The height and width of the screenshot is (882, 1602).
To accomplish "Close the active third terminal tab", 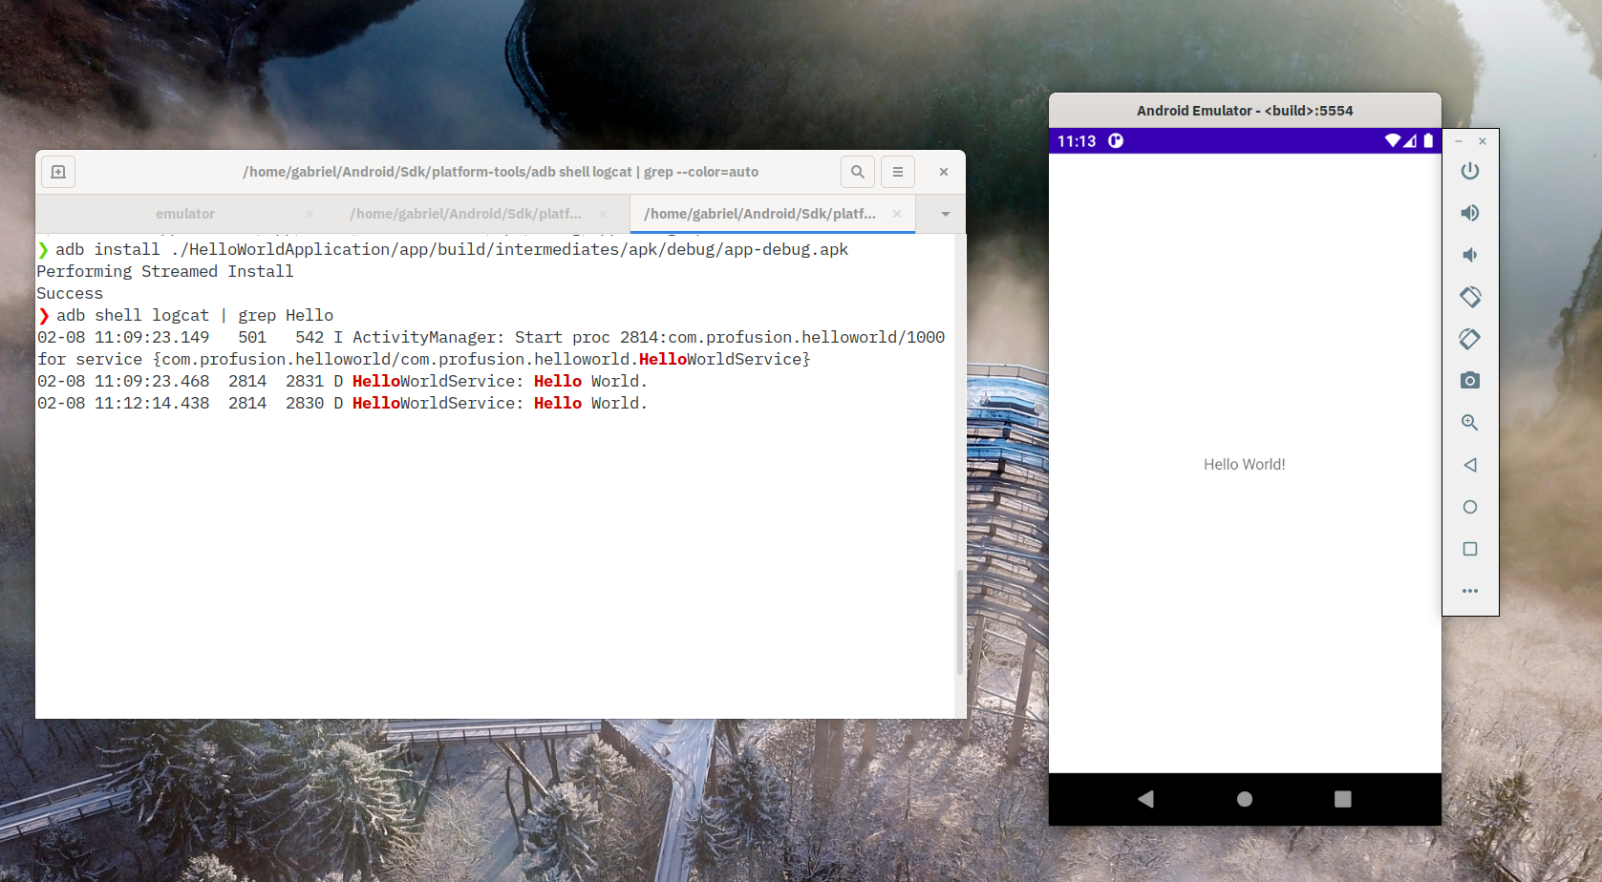I will click(x=897, y=214).
